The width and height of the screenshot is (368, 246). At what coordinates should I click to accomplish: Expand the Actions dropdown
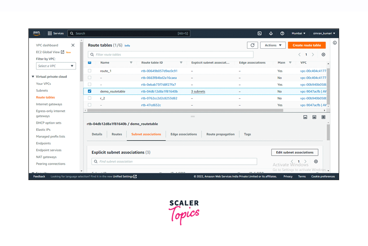(x=273, y=45)
